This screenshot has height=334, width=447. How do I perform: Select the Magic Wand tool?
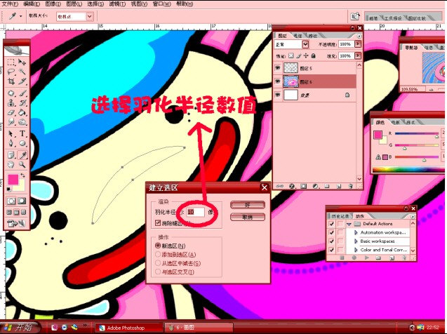coord(22,72)
